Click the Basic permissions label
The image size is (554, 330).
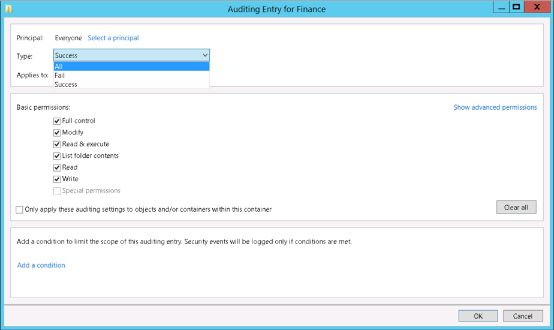point(43,107)
